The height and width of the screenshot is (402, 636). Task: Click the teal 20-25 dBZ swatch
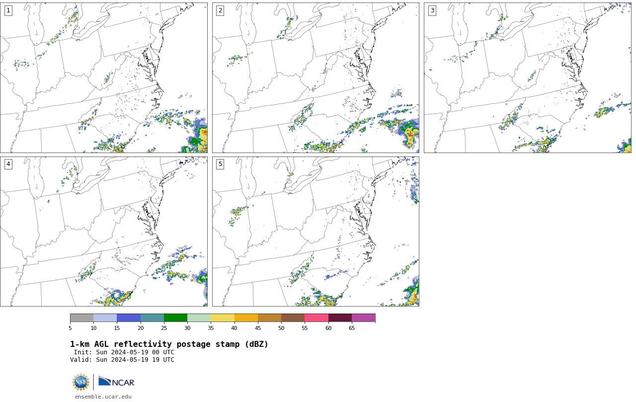[152, 318]
